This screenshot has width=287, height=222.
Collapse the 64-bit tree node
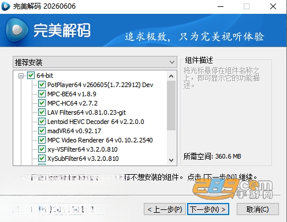tap(21, 76)
